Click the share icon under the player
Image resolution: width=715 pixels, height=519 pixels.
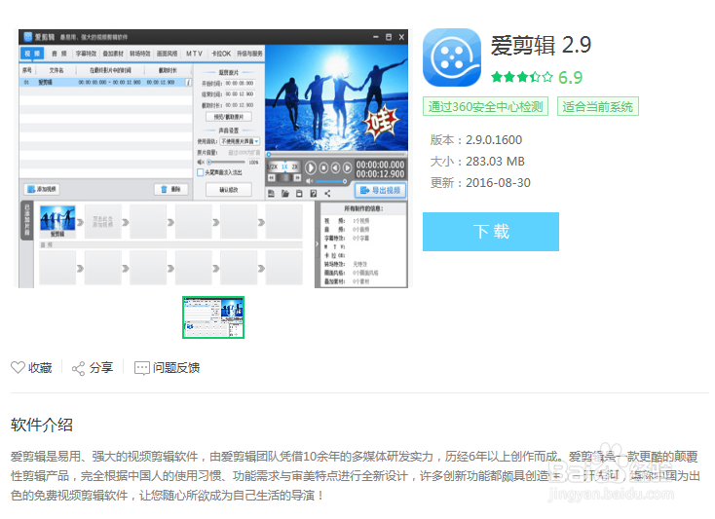point(327,194)
